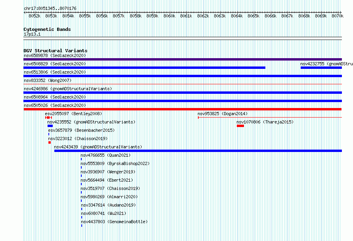This screenshot has width=353, height=241.
Task: Click the blue nsv4243439 variant bar
Action: (198, 151)
